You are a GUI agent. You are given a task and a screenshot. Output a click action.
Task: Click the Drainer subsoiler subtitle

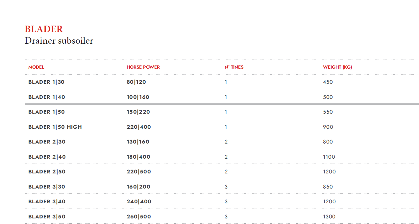[x=59, y=41]
